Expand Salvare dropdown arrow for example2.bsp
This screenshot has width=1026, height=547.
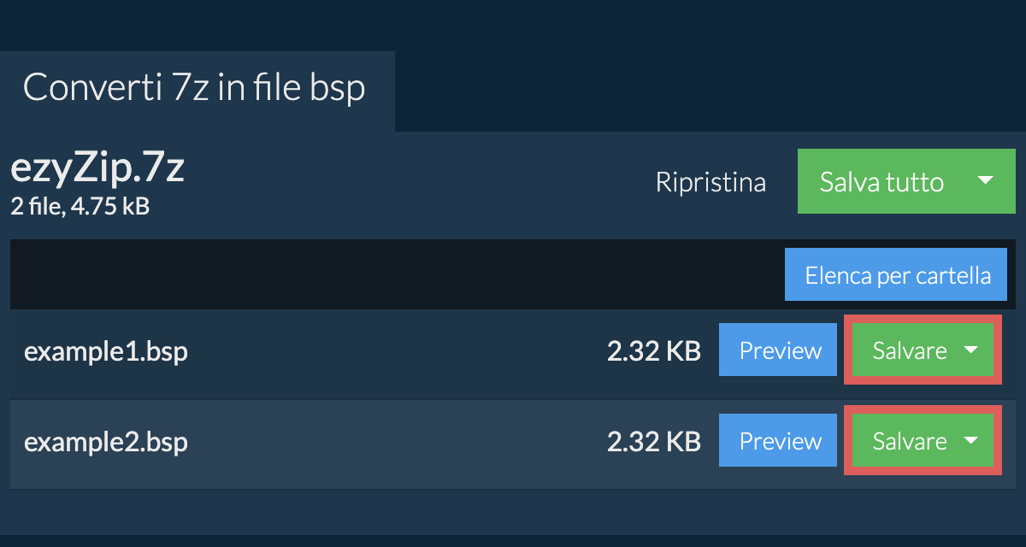pos(971,441)
